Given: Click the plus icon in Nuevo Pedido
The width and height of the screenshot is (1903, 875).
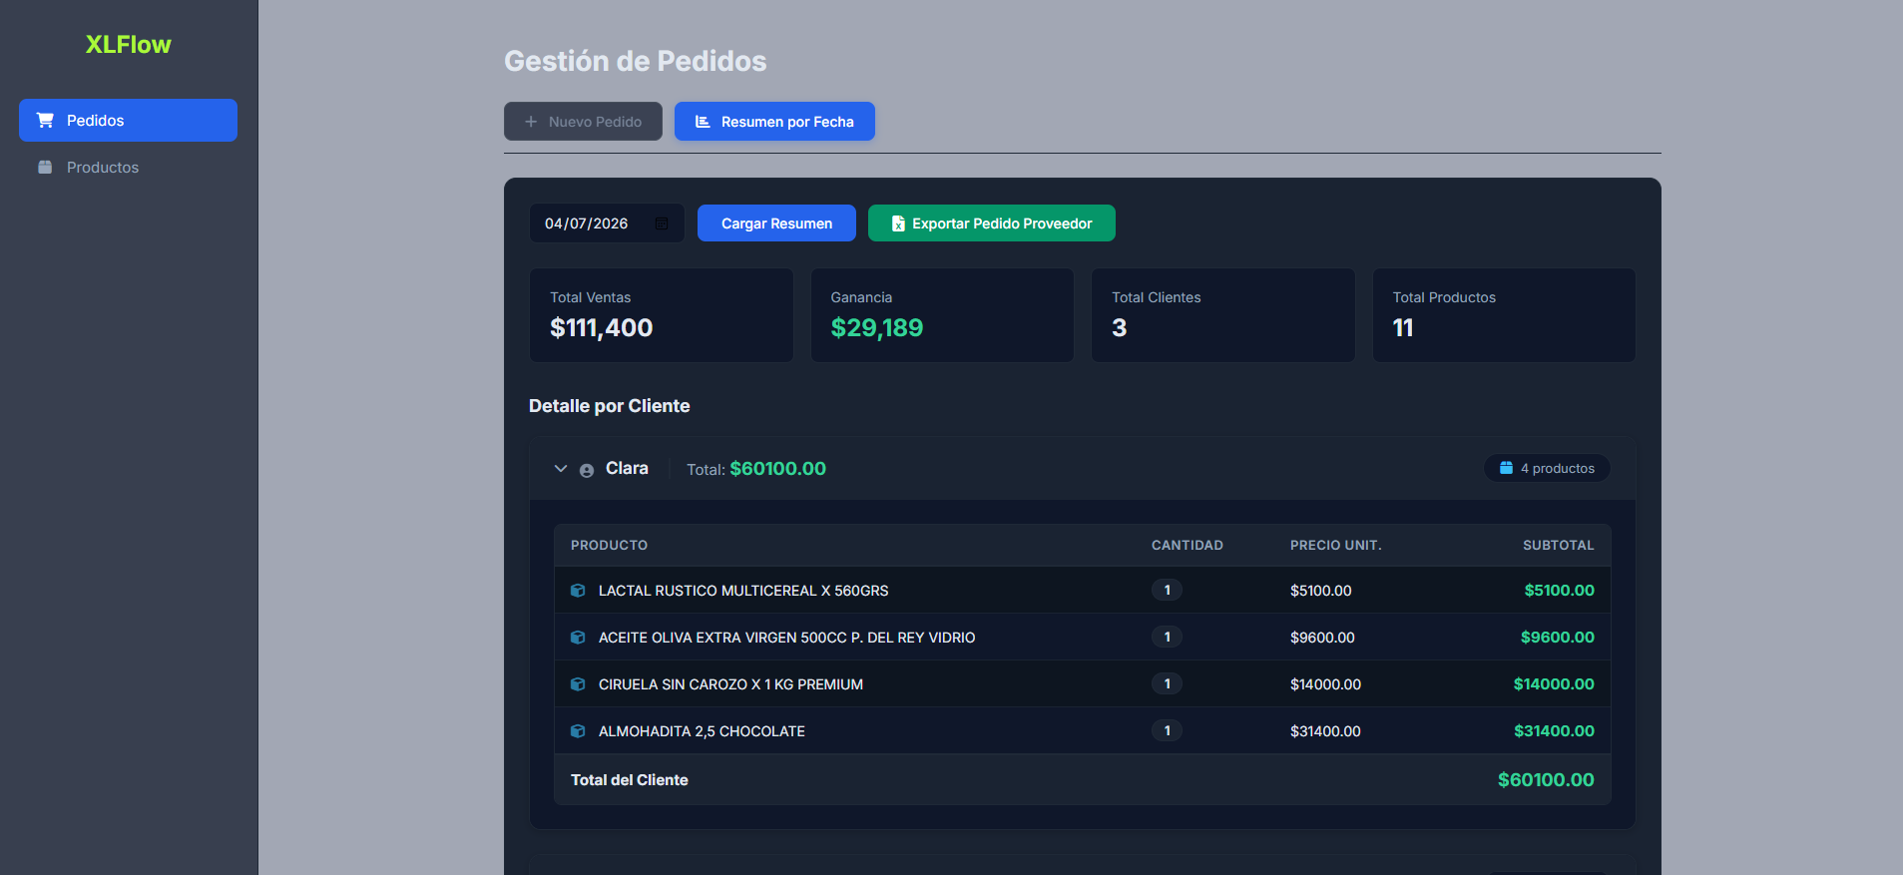Looking at the screenshot, I should 531,122.
